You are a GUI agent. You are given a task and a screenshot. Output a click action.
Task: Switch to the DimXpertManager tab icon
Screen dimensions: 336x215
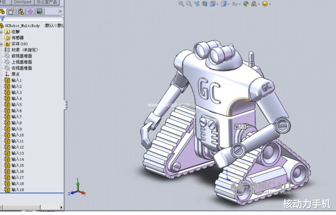[30, 11]
